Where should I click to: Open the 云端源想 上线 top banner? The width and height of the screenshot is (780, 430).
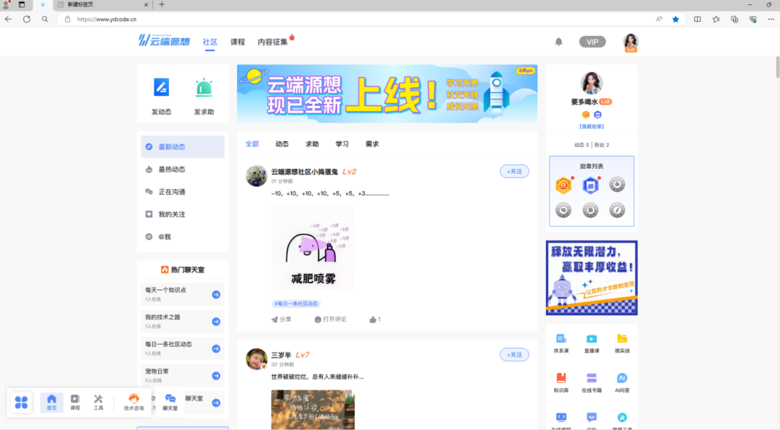click(387, 94)
